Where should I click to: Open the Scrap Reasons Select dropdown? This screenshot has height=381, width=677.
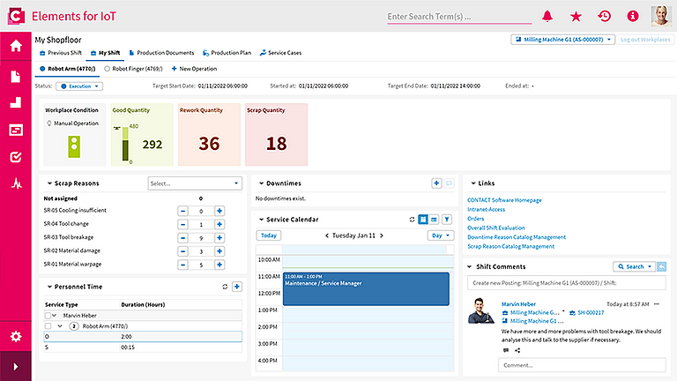coord(195,183)
